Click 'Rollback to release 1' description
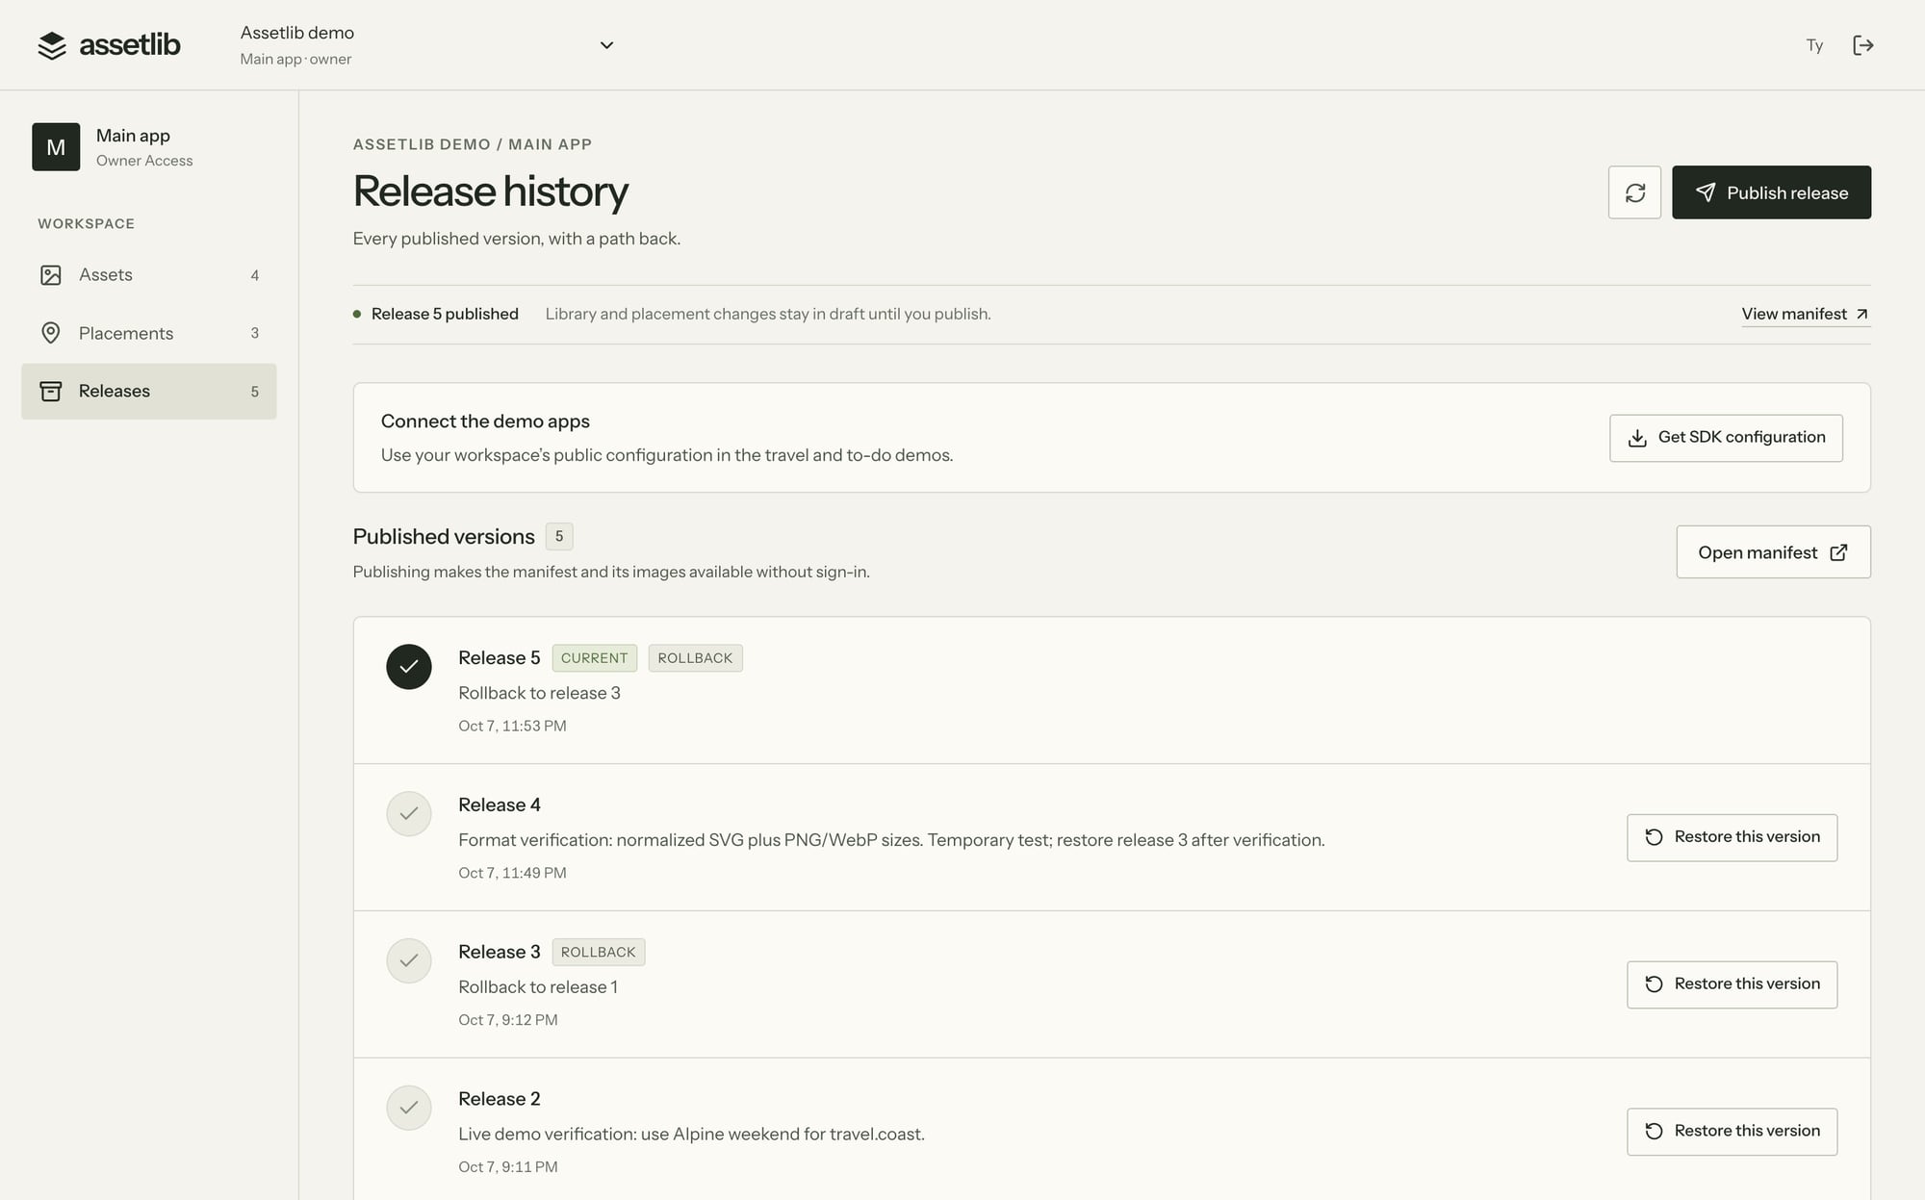Screen dimensions: 1925x1200 [x=538, y=987]
